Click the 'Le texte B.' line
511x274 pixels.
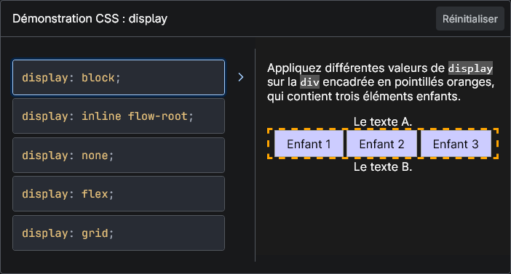pos(383,167)
